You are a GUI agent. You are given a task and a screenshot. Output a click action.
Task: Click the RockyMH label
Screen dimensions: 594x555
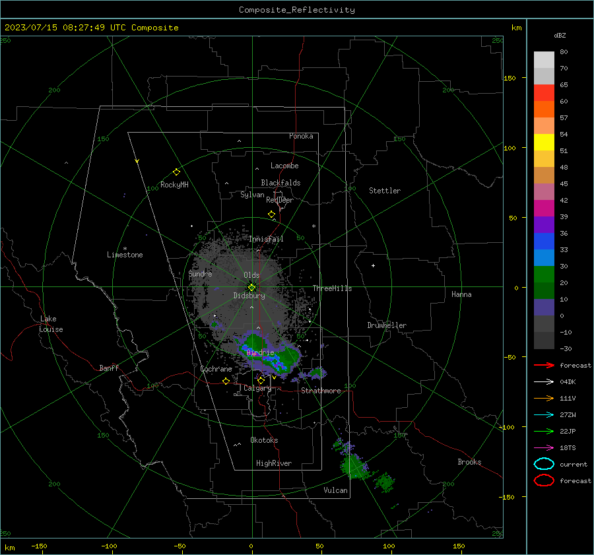point(174,185)
